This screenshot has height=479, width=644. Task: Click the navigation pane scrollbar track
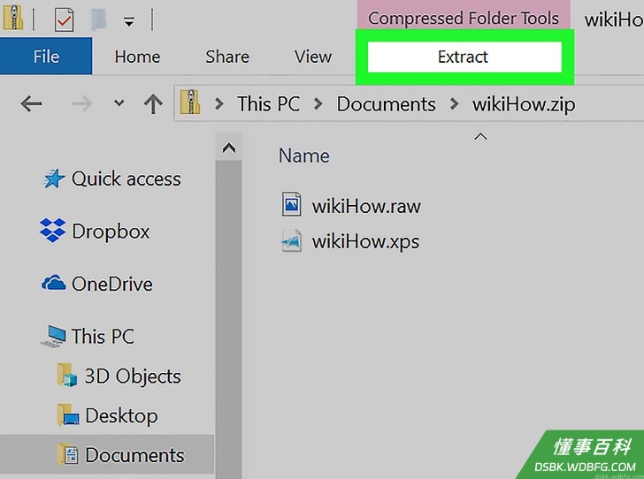click(229, 319)
